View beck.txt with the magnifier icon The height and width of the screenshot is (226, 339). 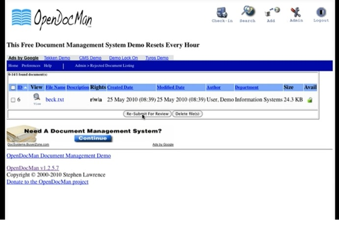pyautogui.click(x=37, y=97)
